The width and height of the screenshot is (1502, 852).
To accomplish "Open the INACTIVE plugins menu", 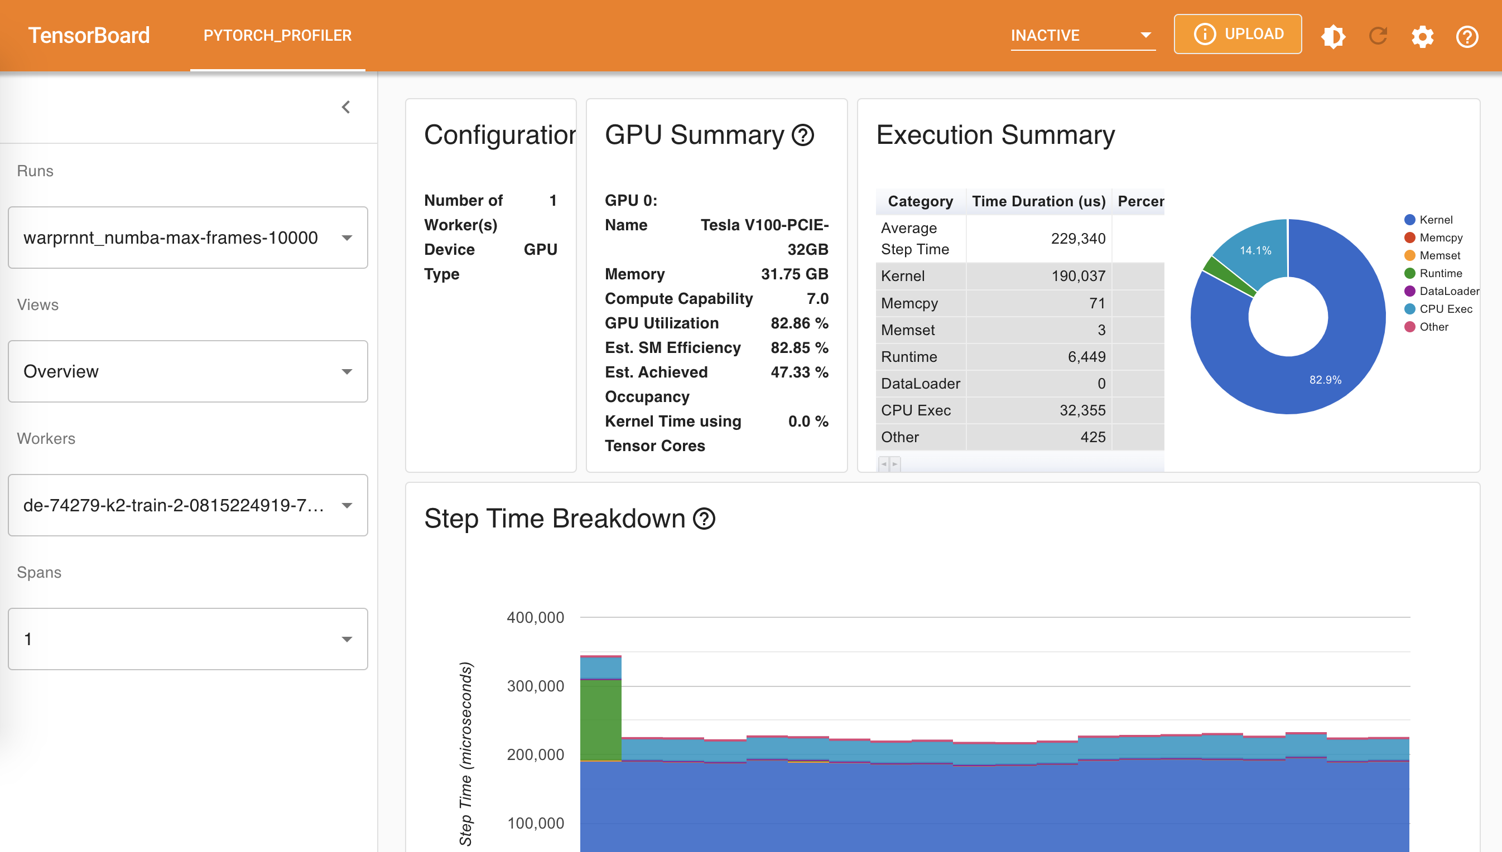I will [x=1082, y=36].
